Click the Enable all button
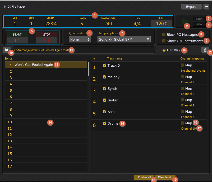This screenshot has height=182, width=213. (143, 177)
